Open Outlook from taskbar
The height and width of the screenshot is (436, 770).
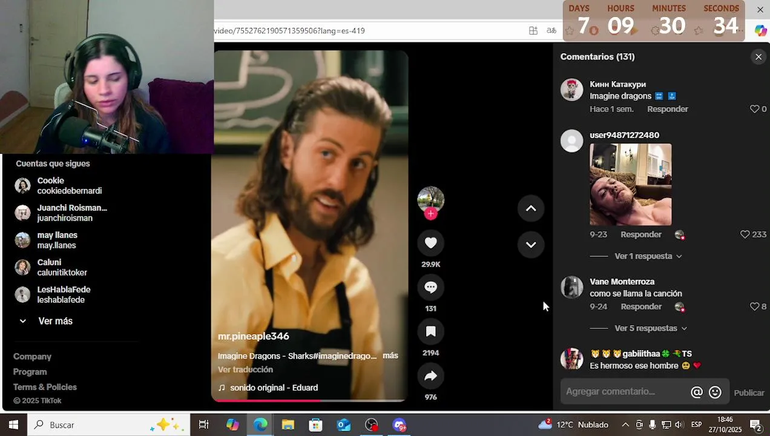(x=343, y=425)
